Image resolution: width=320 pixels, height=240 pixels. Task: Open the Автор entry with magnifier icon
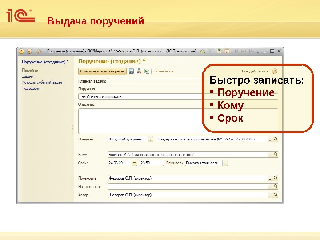(x=276, y=195)
